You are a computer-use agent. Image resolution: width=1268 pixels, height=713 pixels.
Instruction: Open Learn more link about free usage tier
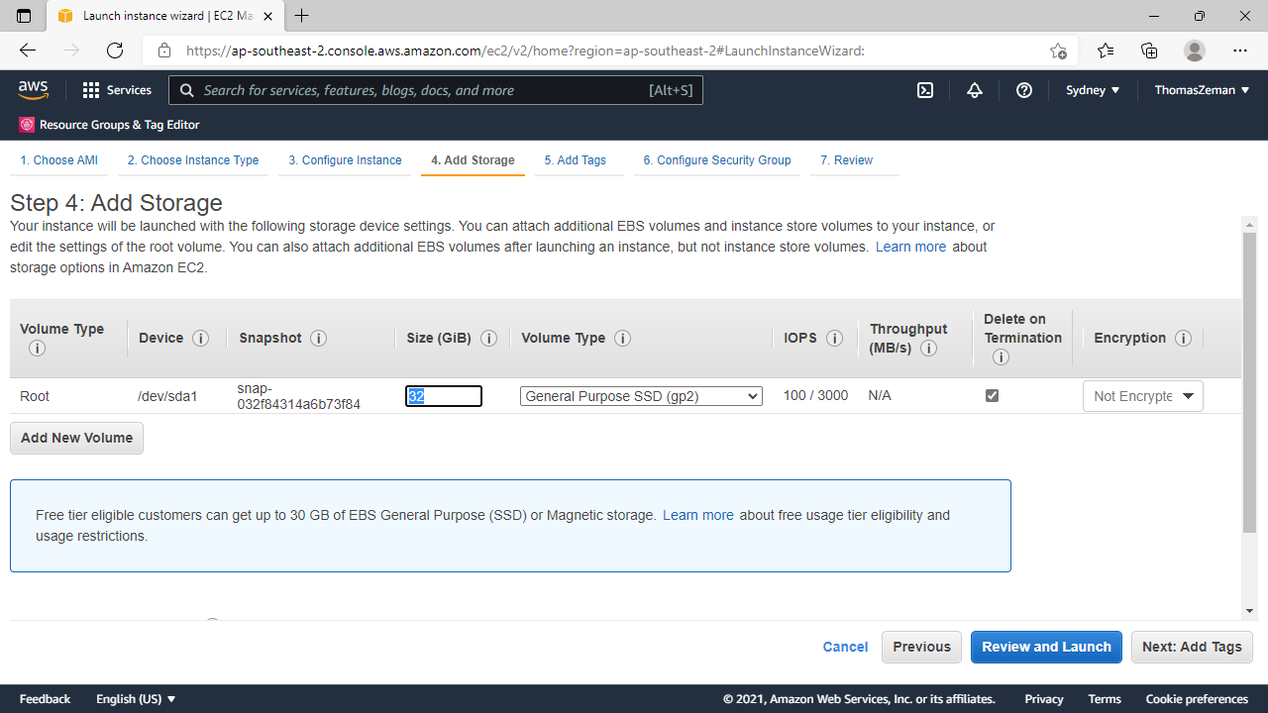698,515
